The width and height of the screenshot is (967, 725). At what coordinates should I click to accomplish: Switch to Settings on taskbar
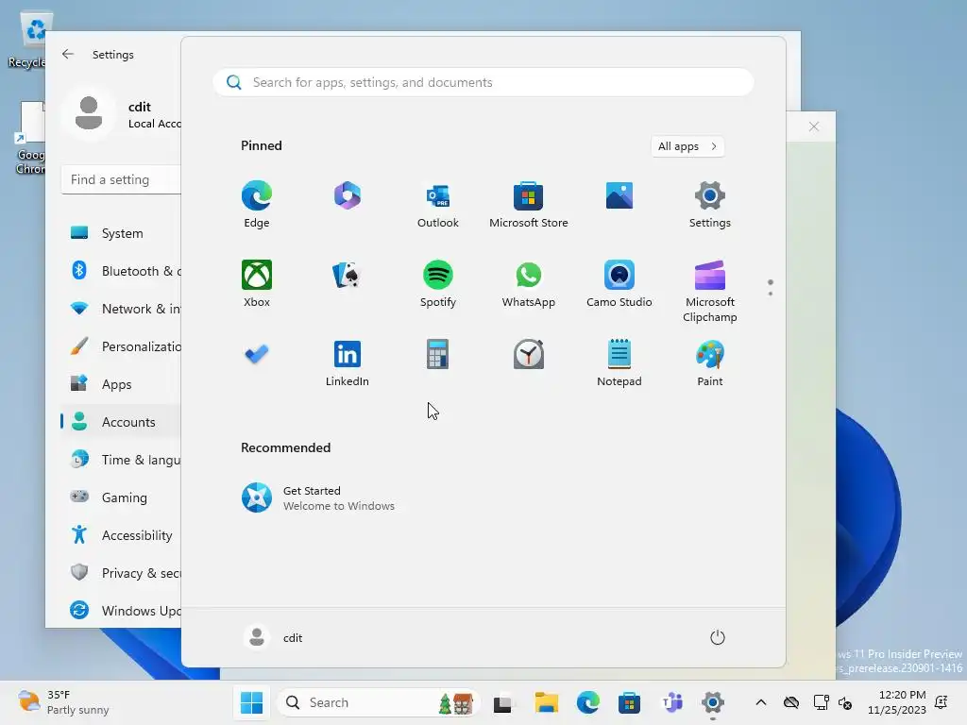point(712,702)
